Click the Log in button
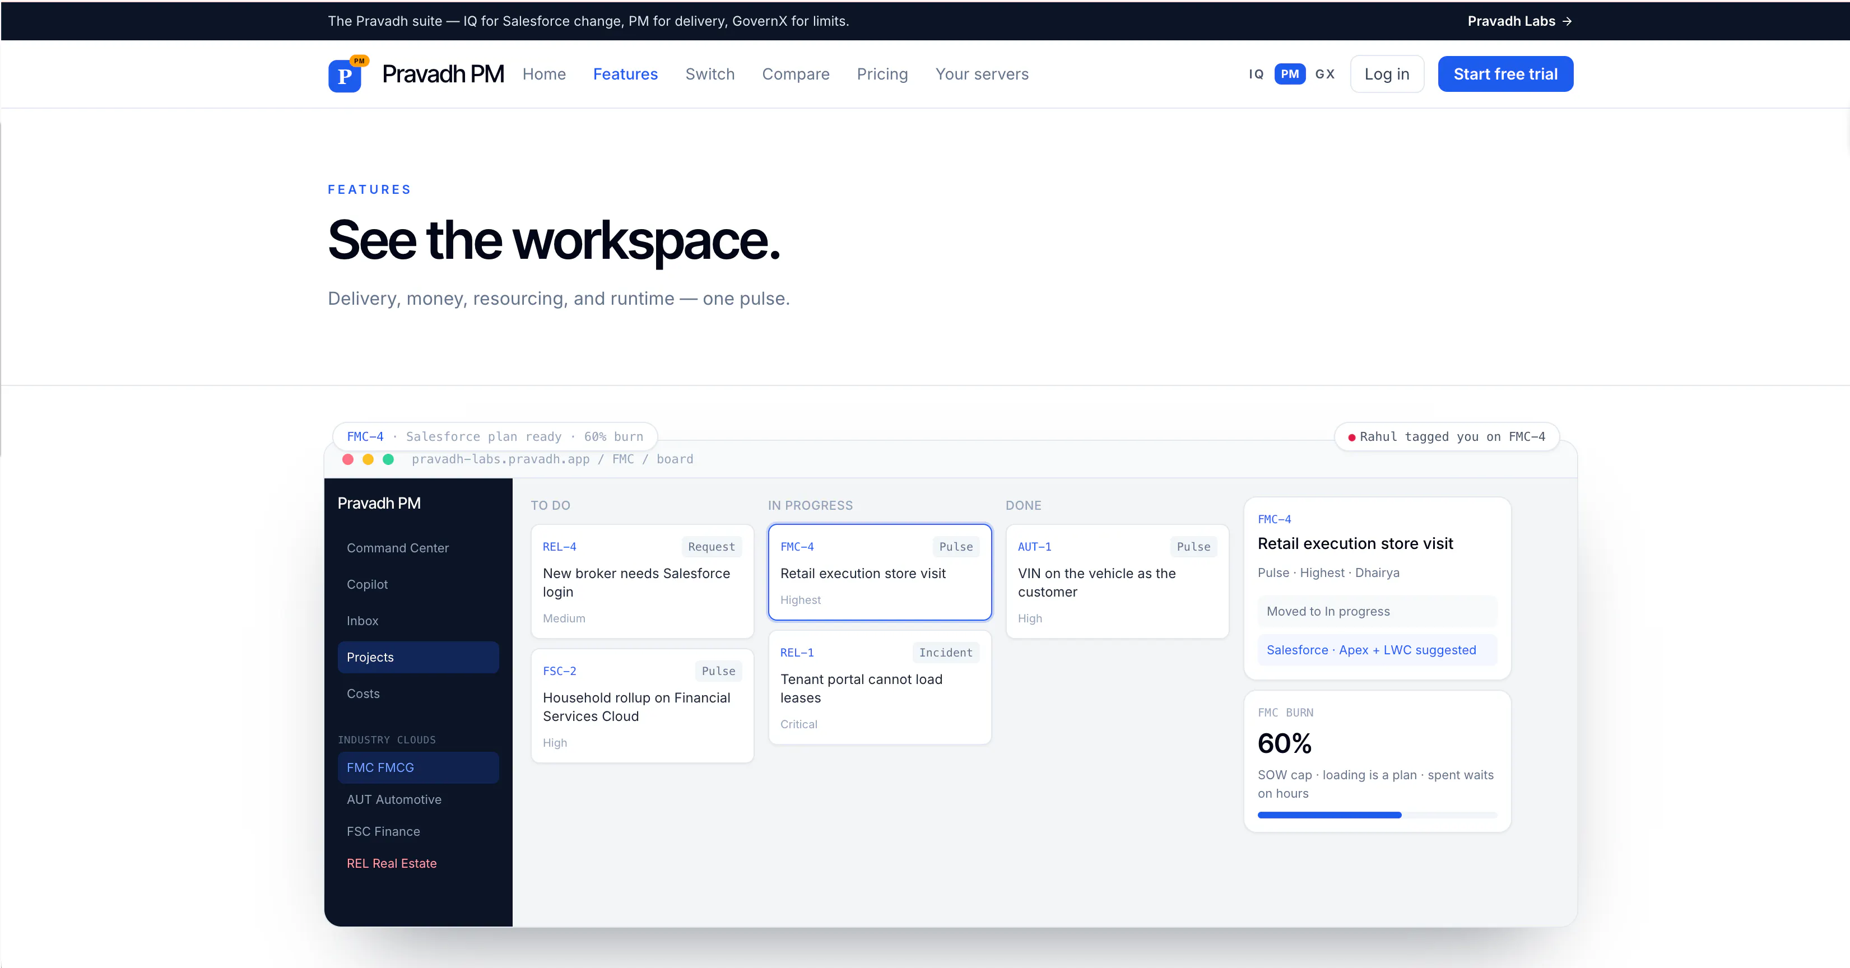 [x=1387, y=74]
